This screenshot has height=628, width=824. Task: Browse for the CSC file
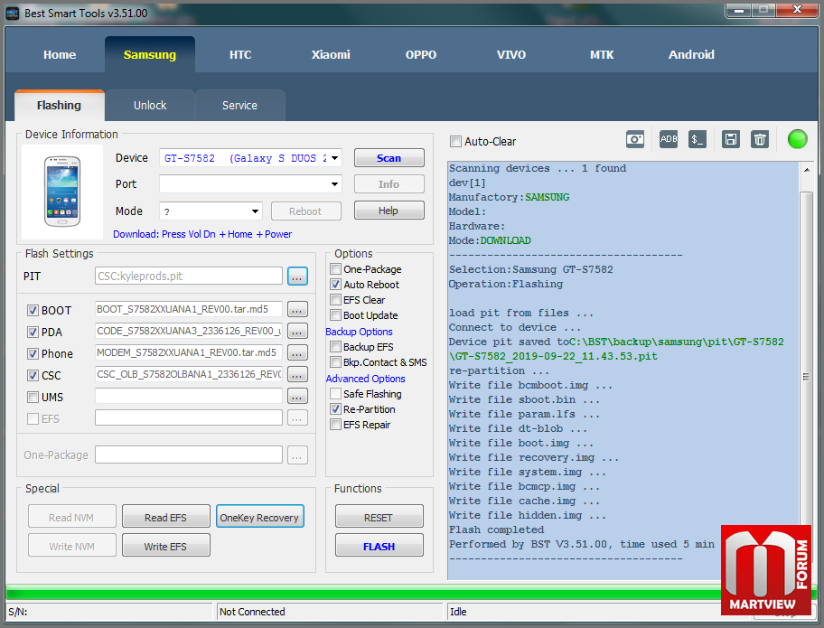pos(297,375)
